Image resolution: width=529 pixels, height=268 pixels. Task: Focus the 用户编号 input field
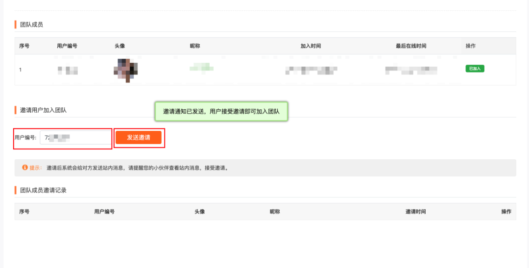(x=75, y=138)
